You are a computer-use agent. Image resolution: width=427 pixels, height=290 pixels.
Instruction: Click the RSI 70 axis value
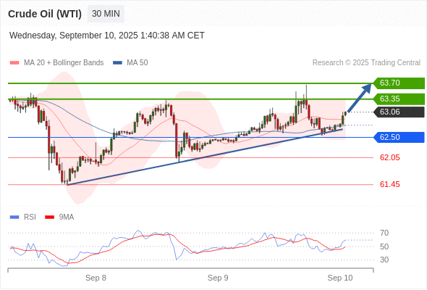tap(384, 233)
